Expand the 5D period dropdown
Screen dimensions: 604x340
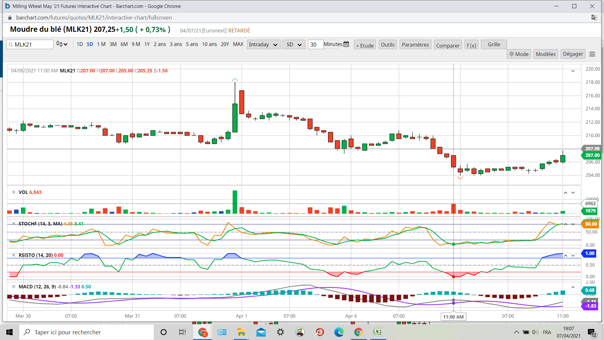tap(294, 44)
